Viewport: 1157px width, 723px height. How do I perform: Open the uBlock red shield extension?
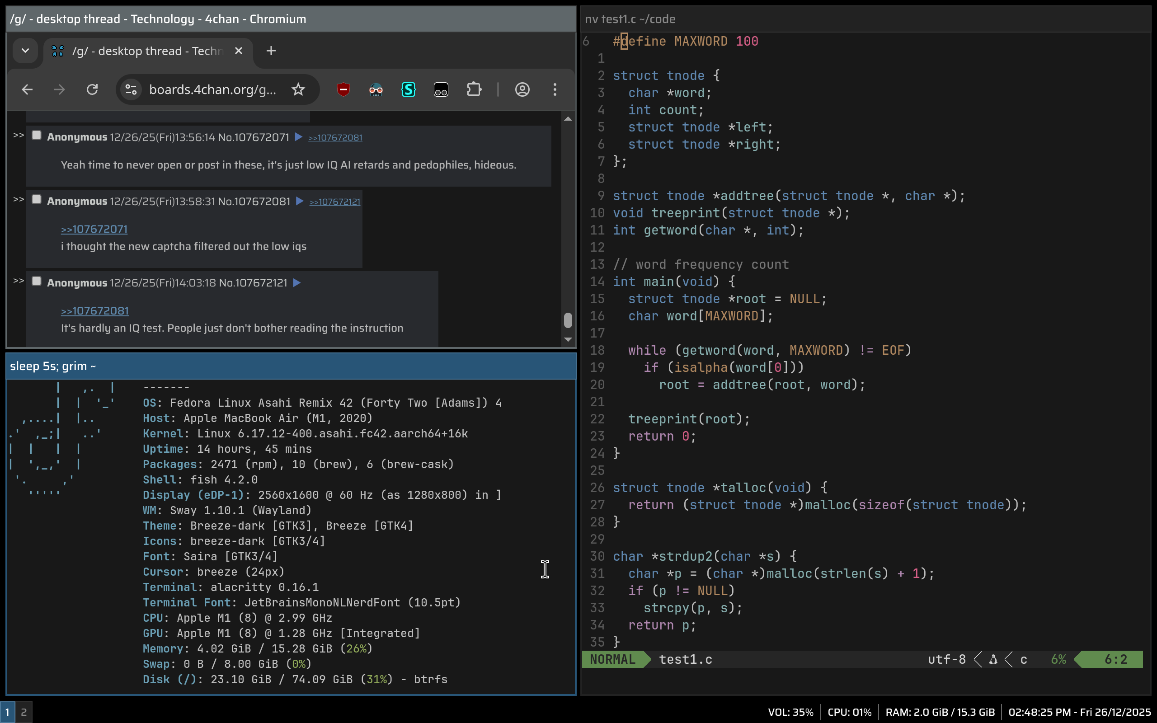343,89
